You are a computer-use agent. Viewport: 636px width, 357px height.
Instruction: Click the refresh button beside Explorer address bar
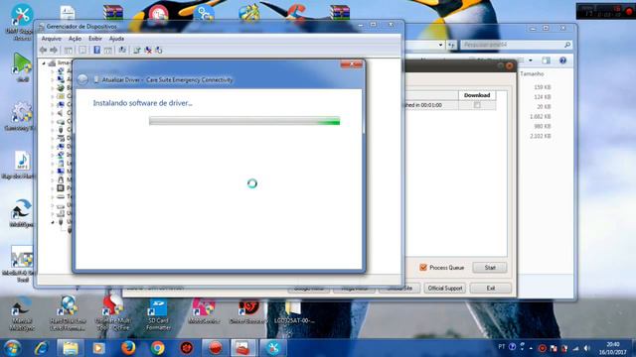coord(452,45)
